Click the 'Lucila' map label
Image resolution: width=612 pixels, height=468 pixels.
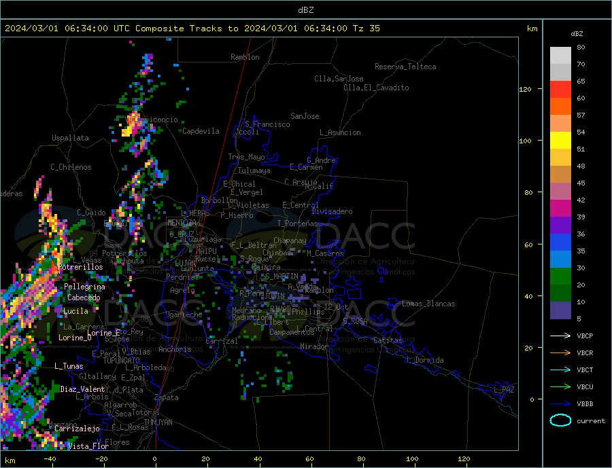coord(75,311)
